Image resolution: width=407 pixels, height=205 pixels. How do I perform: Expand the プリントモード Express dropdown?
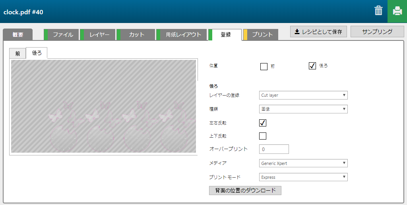point(303,177)
